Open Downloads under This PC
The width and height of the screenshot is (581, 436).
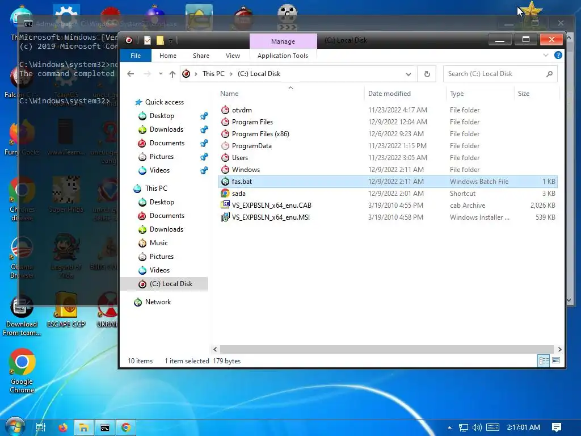(166, 229)
